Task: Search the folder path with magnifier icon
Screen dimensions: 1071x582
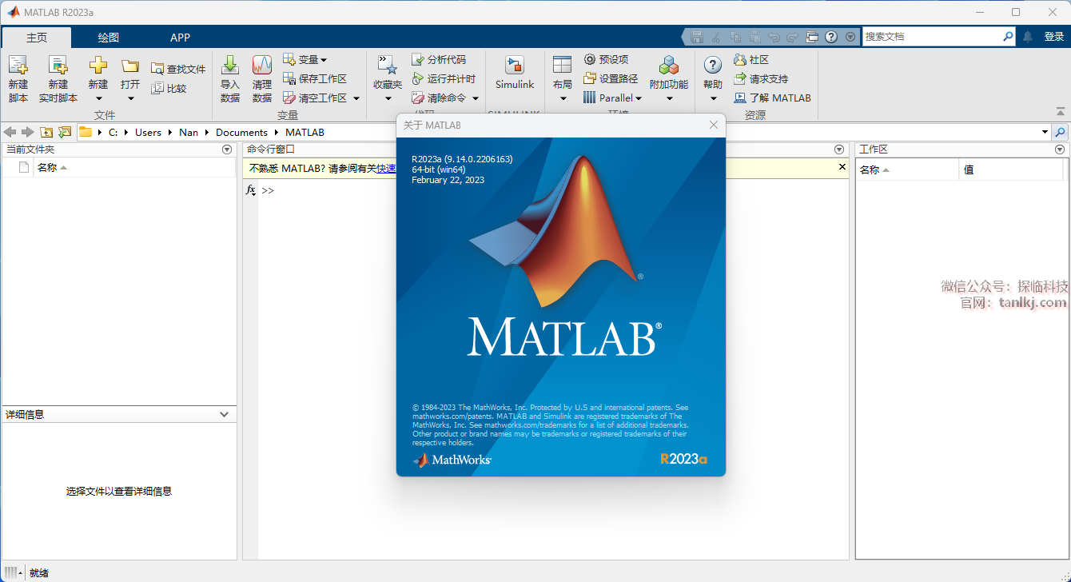Action: point(1060,132)
